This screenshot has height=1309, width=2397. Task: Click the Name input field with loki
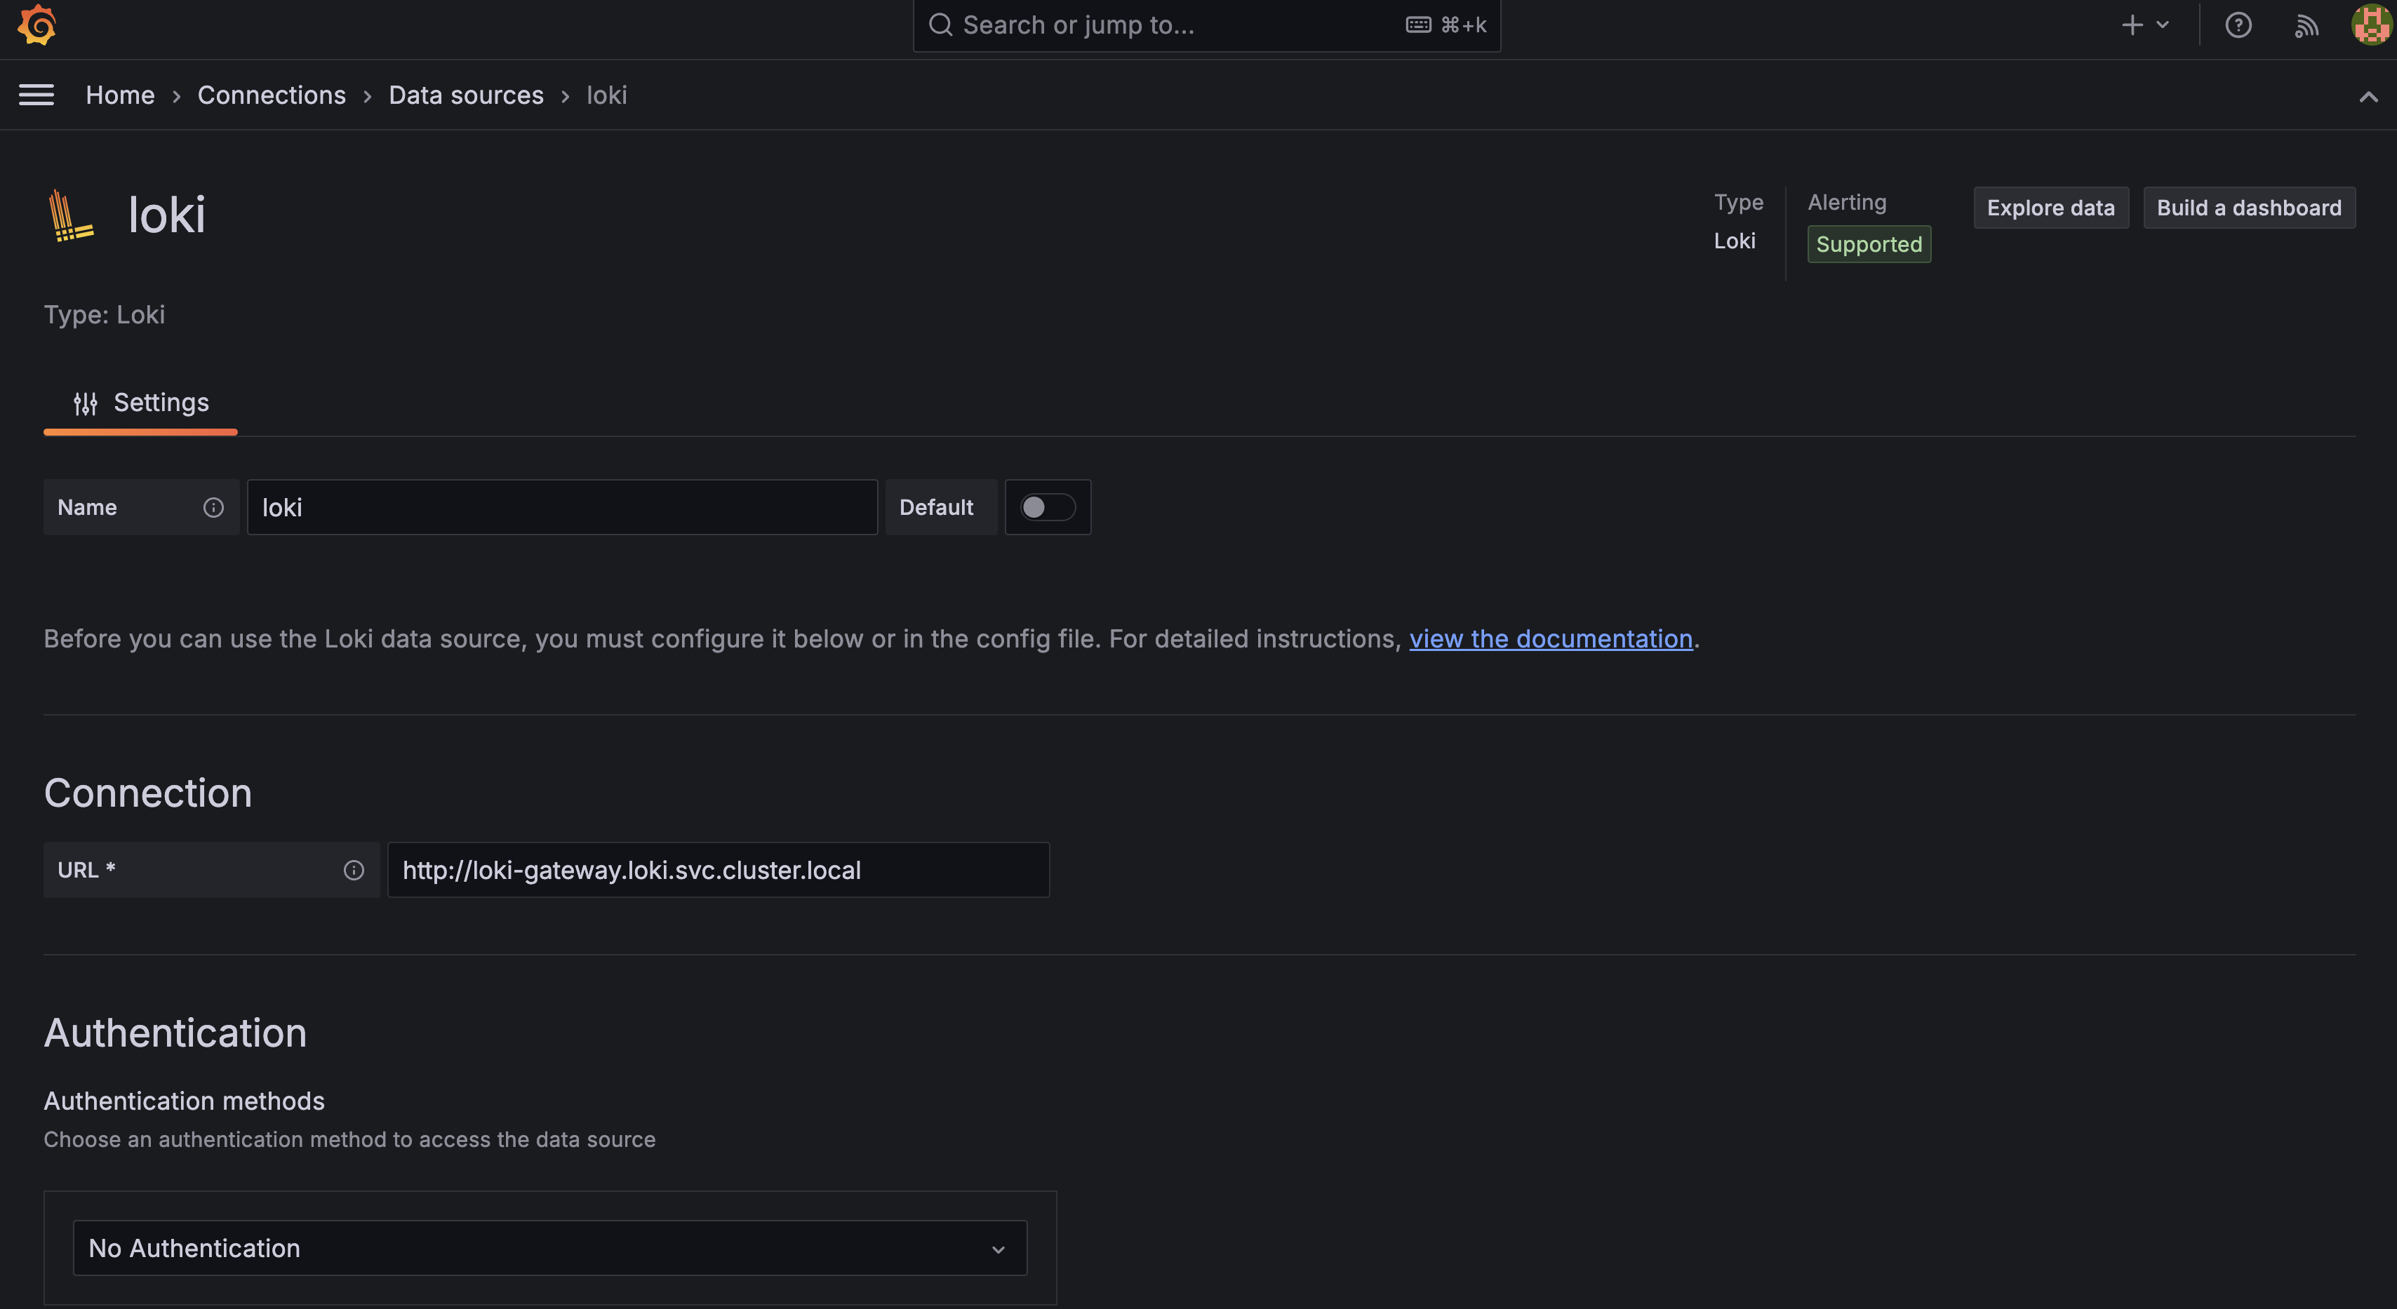(562, 507)
